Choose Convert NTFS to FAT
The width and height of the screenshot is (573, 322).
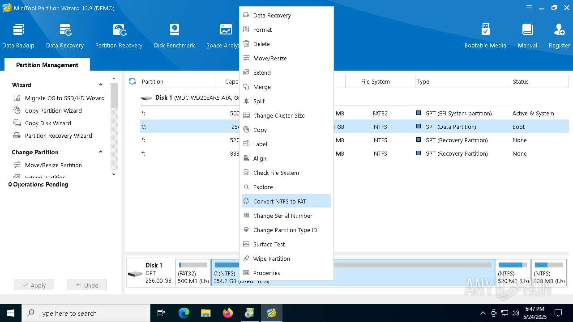point(286,201)
